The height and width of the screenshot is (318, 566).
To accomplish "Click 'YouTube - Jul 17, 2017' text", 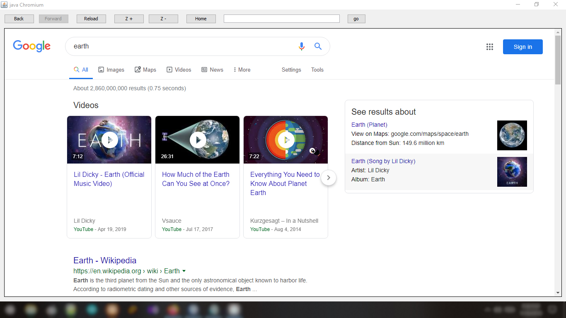I will (x=187, y=229).
